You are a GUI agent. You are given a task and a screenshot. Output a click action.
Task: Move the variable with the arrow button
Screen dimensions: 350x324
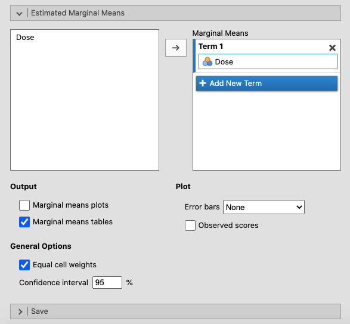(x=176, y=48)
